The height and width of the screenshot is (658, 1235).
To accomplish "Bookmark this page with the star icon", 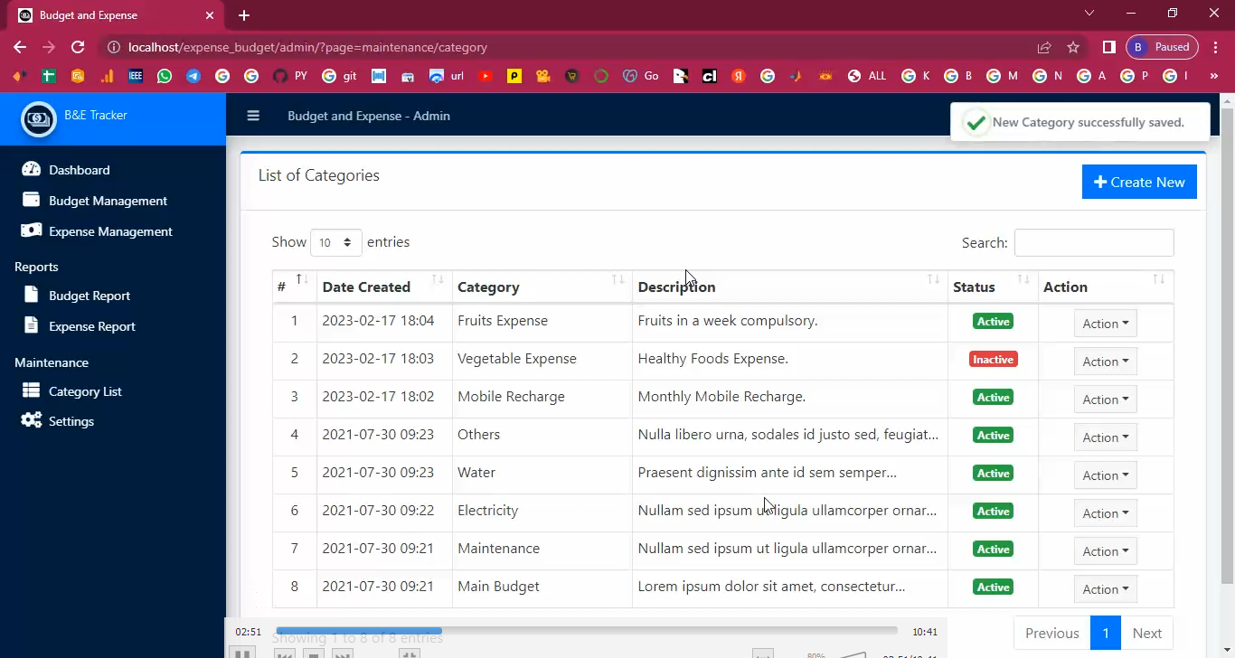I will pyautogui.click(x=1073, y=47).
